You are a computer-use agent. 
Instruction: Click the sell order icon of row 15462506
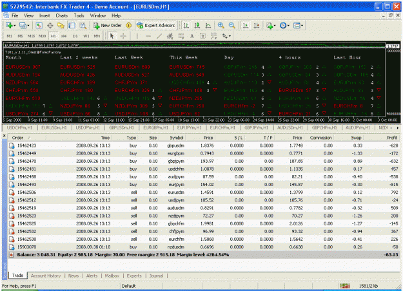[12, 192]
